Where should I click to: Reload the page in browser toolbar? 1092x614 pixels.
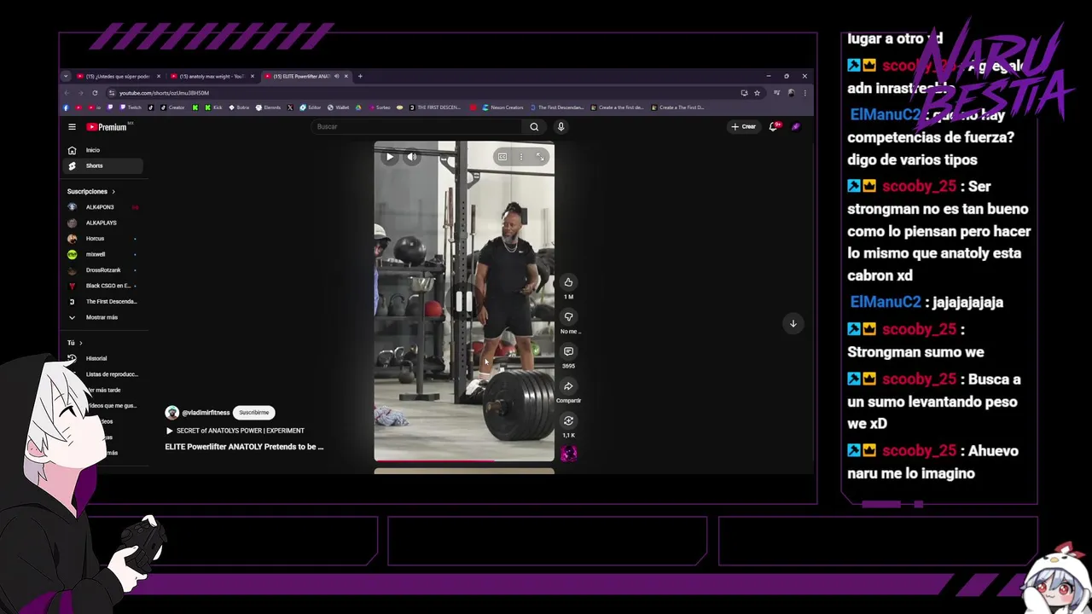tap(95, 93)
